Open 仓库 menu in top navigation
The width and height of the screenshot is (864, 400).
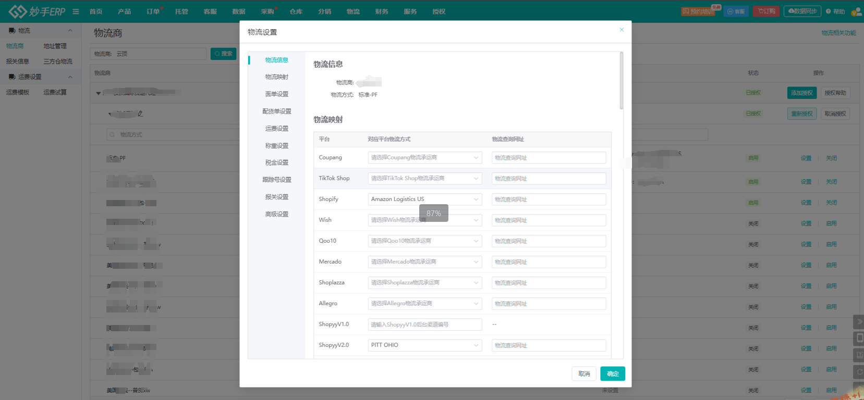click(296, 11)
